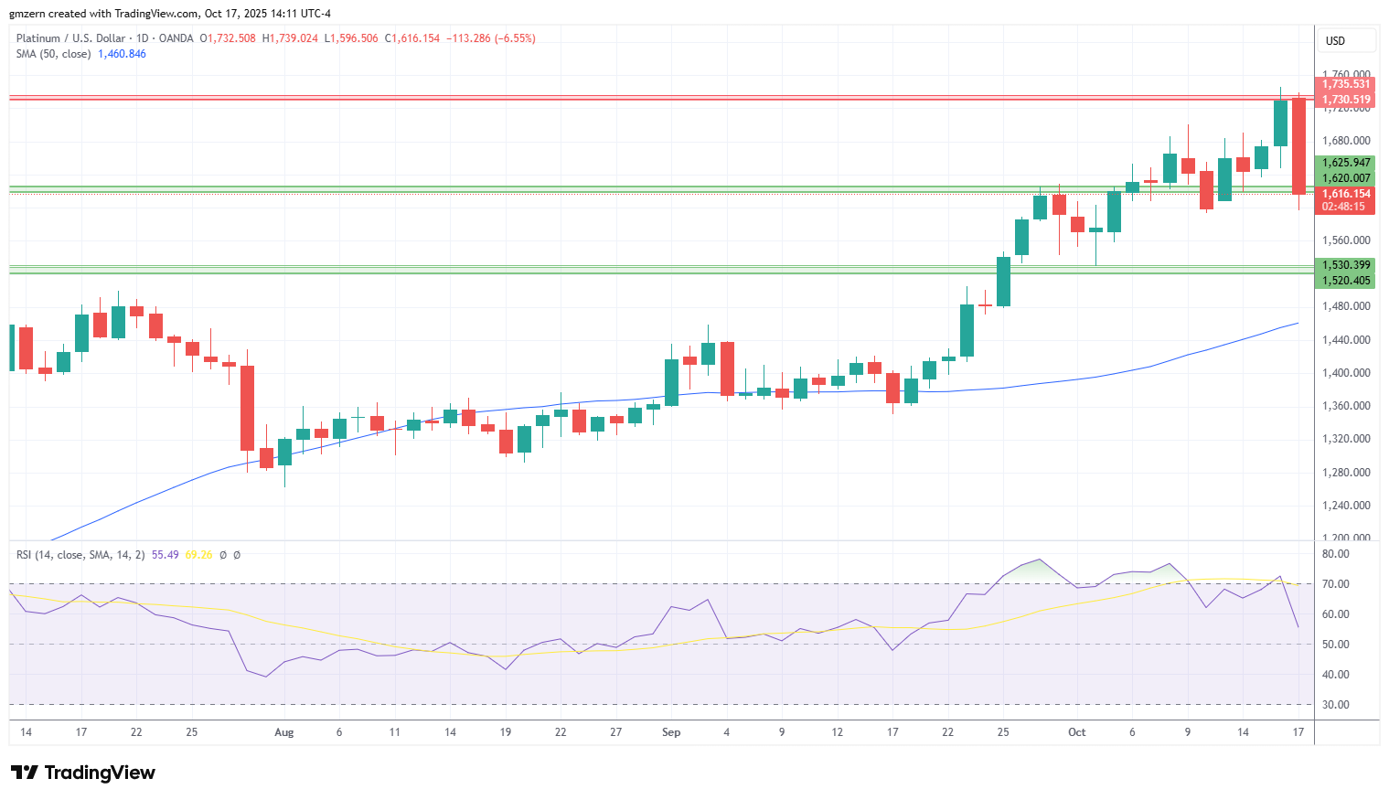The height and width of the screenshot is (800, 1389).
Task: Click the green 1,625.947 price label
Action: pyautogui.click(x=1345, y=163)
